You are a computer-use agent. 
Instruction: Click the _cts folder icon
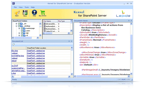(x=21, y=24)
